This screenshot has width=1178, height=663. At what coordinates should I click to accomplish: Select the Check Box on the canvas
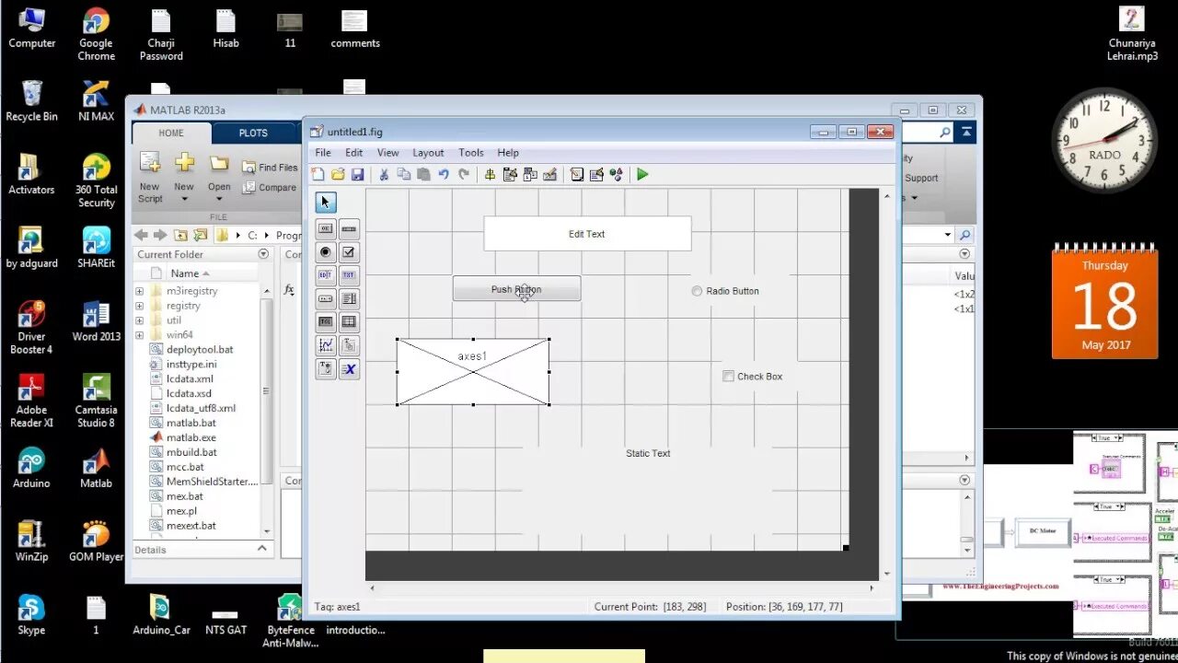tap(753, 376)
